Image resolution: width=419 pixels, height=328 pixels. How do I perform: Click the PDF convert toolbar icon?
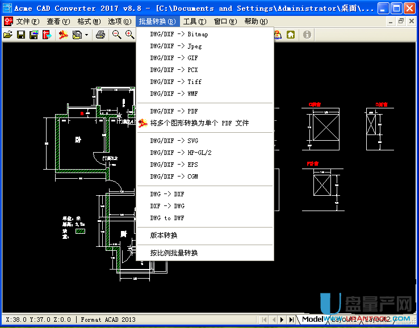pos(63,35)
